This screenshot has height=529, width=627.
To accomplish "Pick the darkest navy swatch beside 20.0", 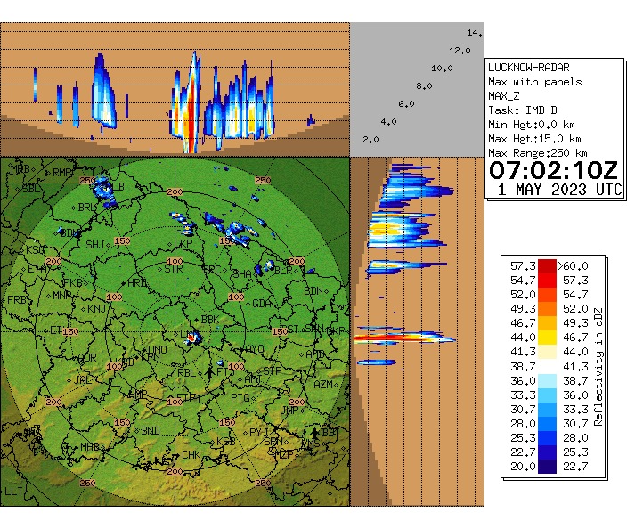I will point(547,467).
